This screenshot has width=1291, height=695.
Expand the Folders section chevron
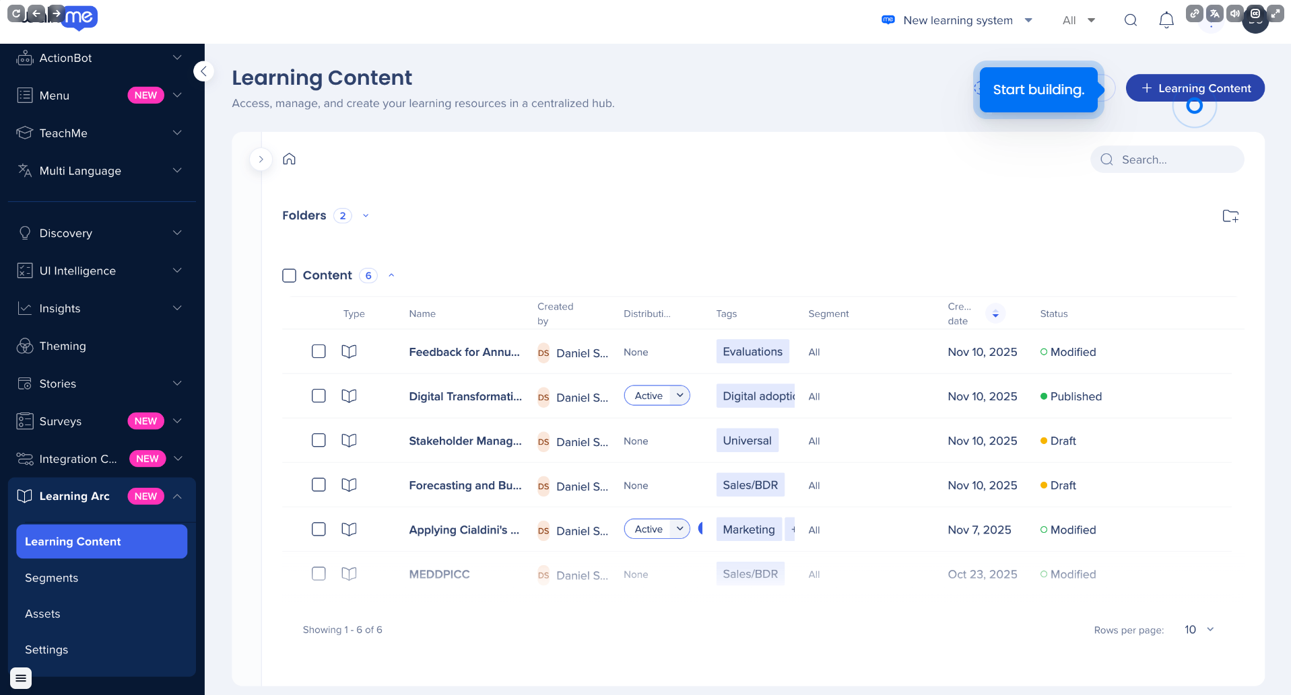coord(366,216)
